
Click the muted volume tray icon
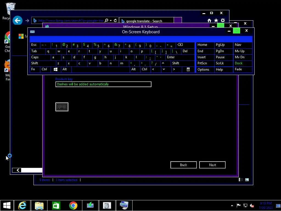coord(252,206)
